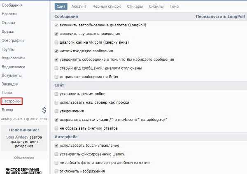Enable the LongPoll auto-update dialogs checkbox
The image size is (247, 174).
[56, 25]
